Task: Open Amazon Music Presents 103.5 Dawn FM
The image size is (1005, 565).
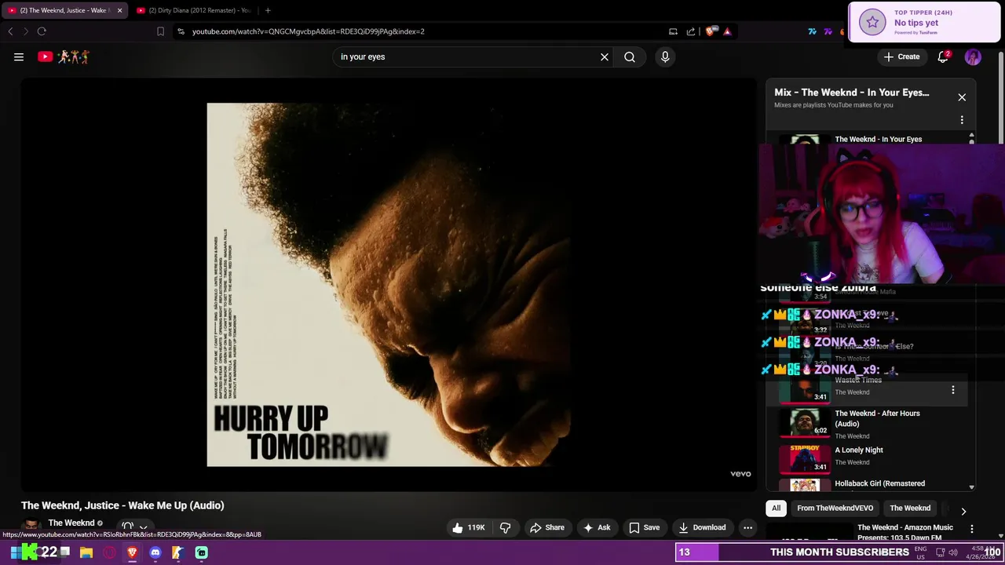Action: [x=905, y=532]
